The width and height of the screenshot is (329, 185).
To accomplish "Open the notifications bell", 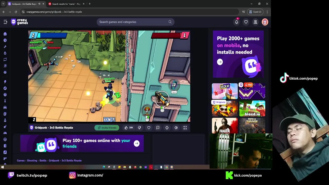I will coord(236,22).
